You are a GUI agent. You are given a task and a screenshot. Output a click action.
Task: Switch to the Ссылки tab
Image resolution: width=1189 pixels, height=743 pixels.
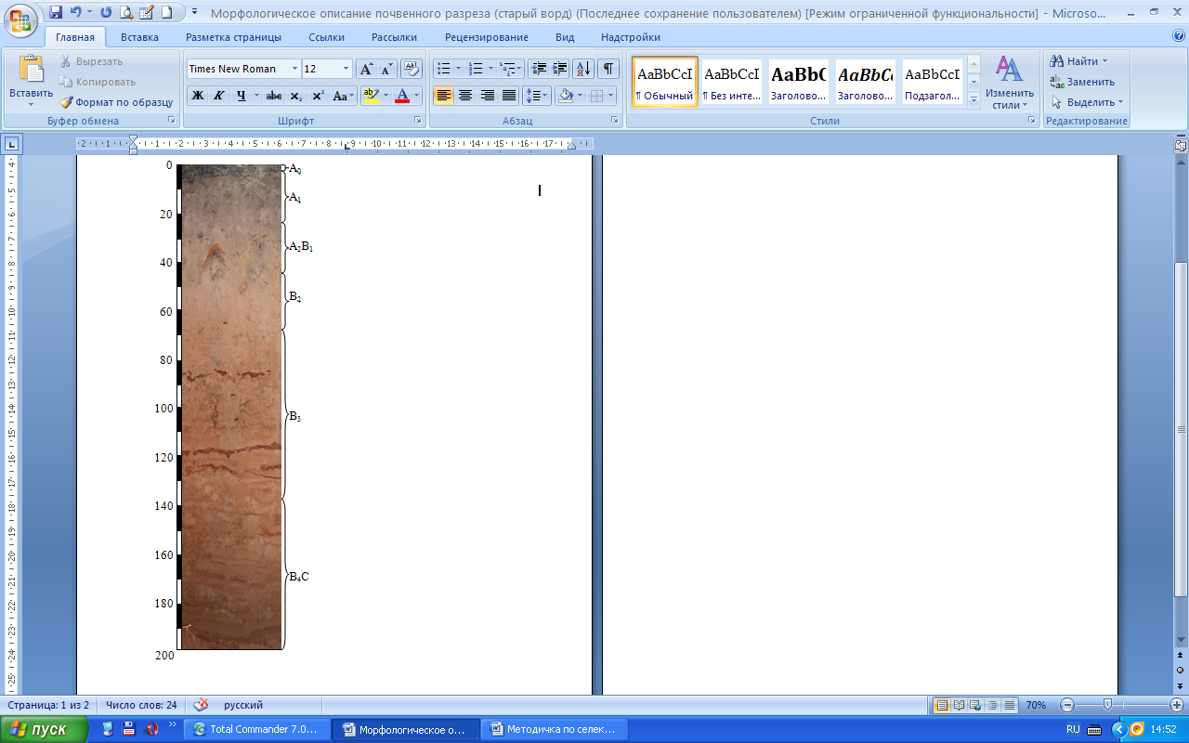(x=327, y=37)
